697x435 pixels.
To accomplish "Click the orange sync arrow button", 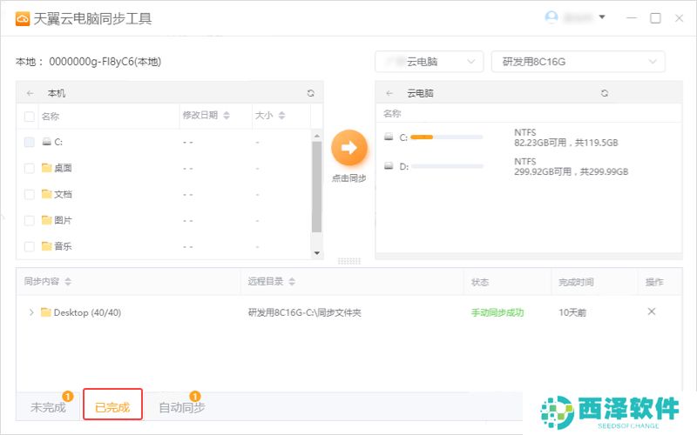I will click(x=349, y=147).
